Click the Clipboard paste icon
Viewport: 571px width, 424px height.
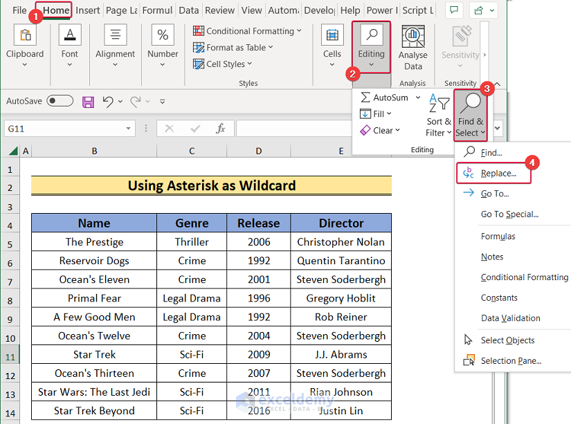pos(25,36)
